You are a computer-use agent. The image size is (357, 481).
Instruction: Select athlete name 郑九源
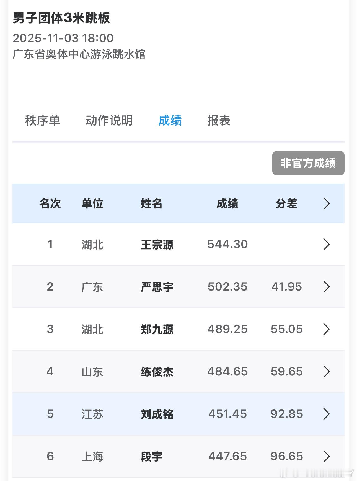(x=157, y=329)
